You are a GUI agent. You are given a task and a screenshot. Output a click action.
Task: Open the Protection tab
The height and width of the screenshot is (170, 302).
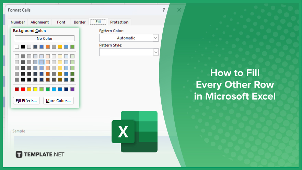[x=119, y=22]
